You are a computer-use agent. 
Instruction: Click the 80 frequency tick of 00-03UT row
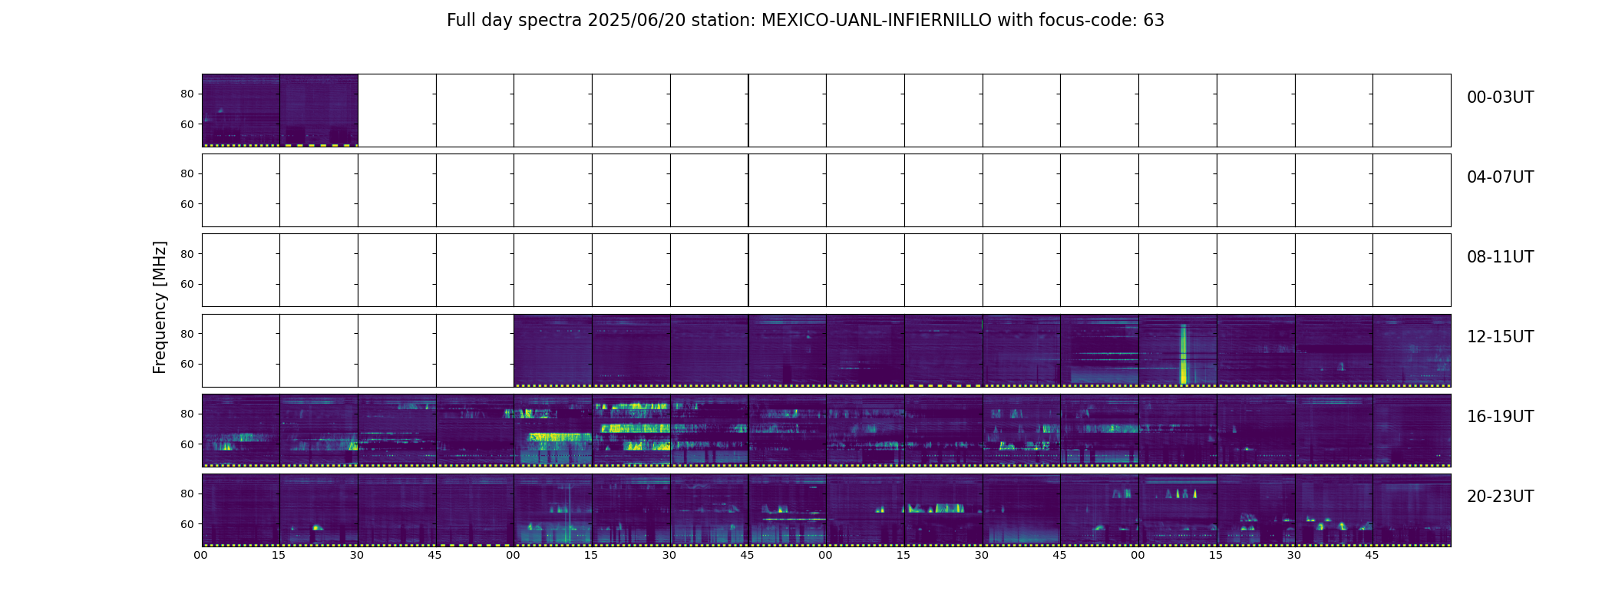[187, 94]
